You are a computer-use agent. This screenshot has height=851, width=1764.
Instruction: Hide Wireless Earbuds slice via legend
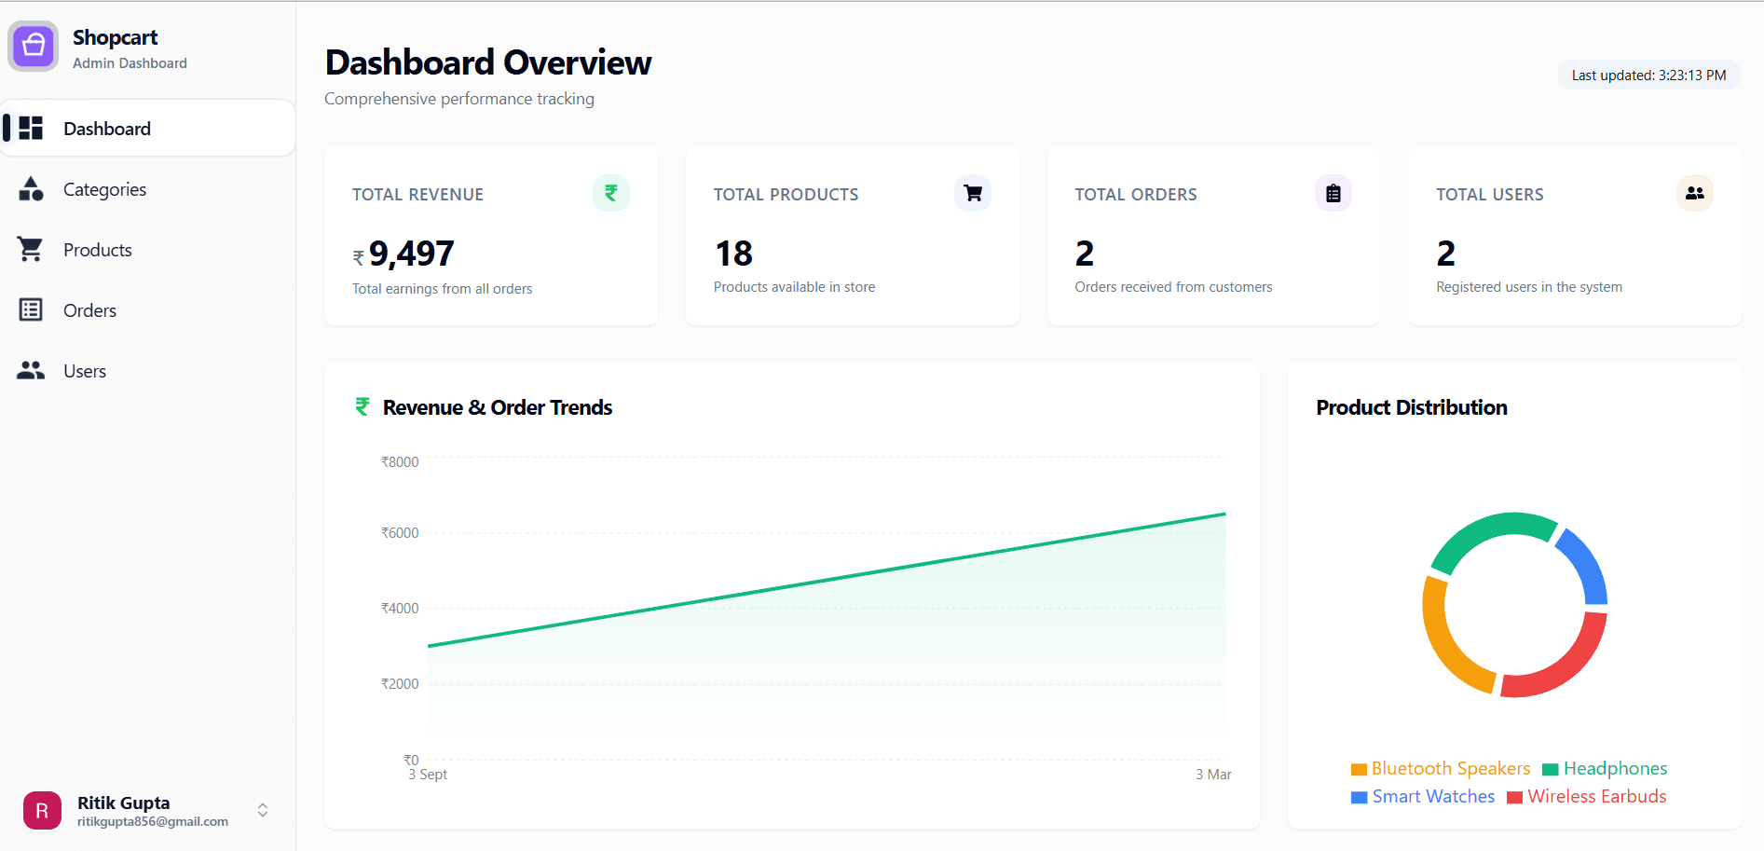[1586, 796]
